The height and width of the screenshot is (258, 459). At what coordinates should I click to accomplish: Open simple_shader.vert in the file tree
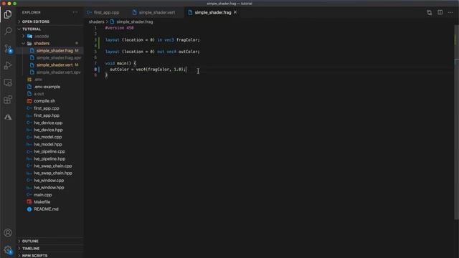click(50, 65)
